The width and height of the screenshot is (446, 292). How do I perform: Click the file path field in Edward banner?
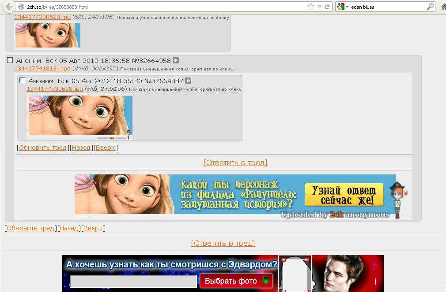coord(133,281)
